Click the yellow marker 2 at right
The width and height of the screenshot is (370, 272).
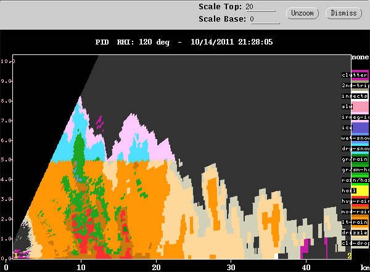point(349,256)
